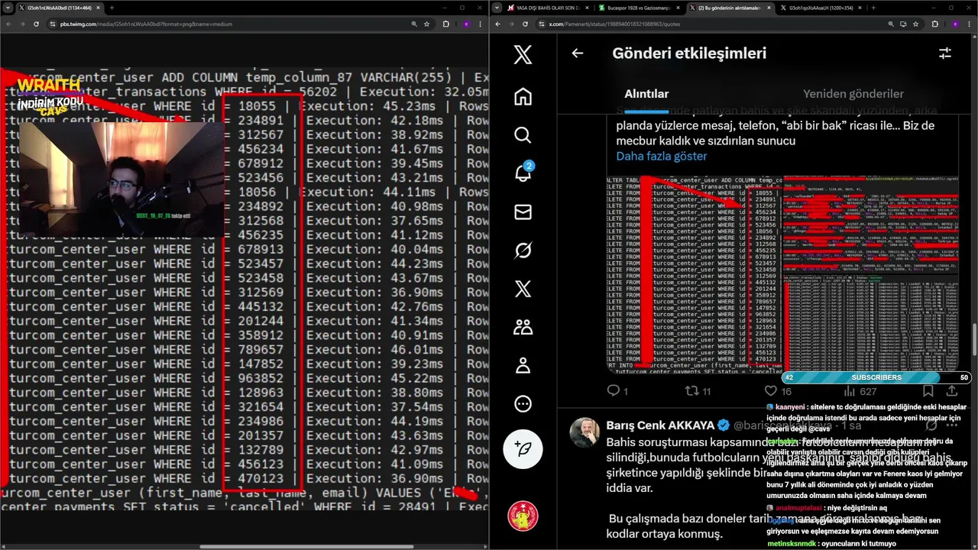Click the x.com address bar URL

point(614,24)
